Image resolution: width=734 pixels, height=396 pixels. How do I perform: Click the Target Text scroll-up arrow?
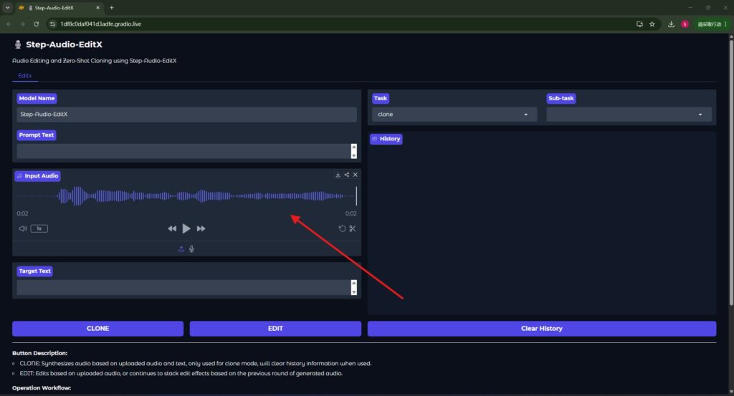point(354,284)
